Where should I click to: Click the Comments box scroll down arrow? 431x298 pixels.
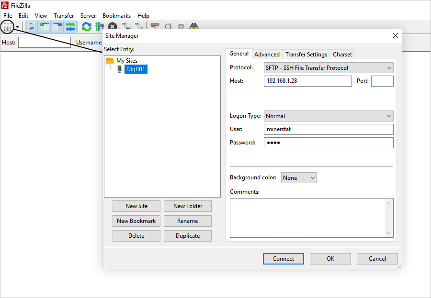coord(389,232)
